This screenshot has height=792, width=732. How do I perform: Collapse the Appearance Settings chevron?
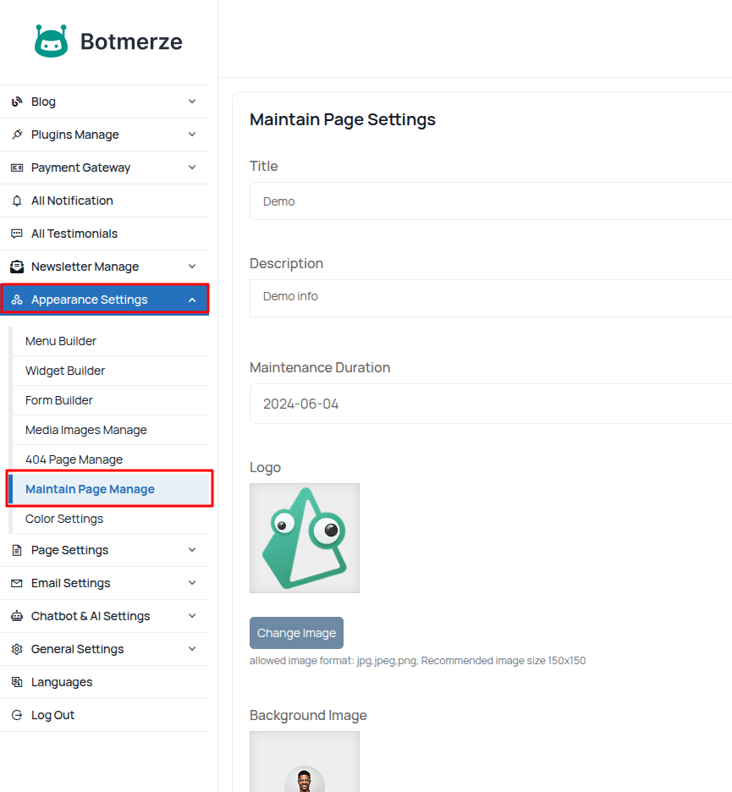(x=192, y=300)
